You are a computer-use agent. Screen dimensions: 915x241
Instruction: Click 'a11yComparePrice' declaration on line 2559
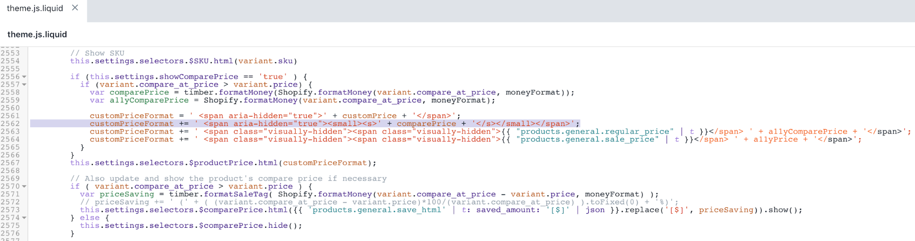click(x=149, y=100)
